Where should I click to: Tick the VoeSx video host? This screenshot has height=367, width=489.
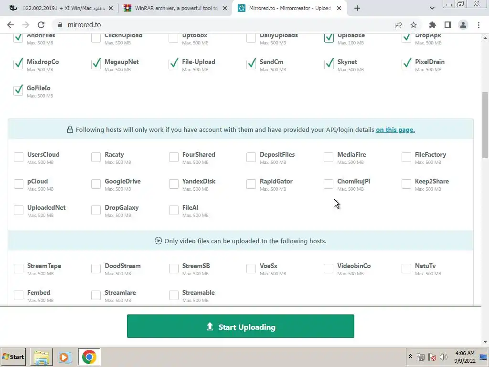tap(251, 269)
